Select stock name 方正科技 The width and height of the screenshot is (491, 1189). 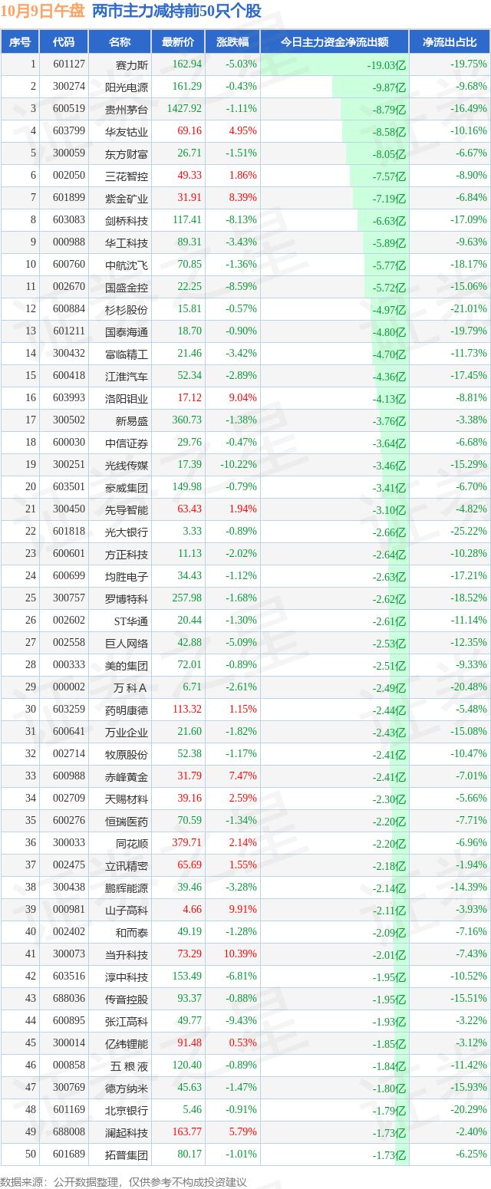(126, 554)
